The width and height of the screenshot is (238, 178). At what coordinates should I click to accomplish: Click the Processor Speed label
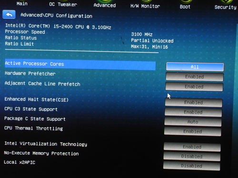tap(25, 32)
